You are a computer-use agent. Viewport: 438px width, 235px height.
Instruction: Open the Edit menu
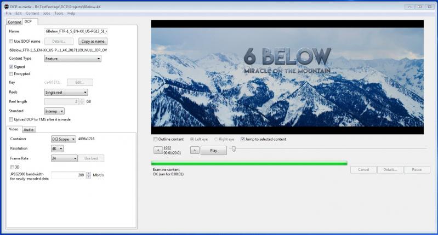[x=19, y=13]
